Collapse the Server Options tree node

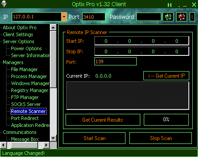(18, 41)
